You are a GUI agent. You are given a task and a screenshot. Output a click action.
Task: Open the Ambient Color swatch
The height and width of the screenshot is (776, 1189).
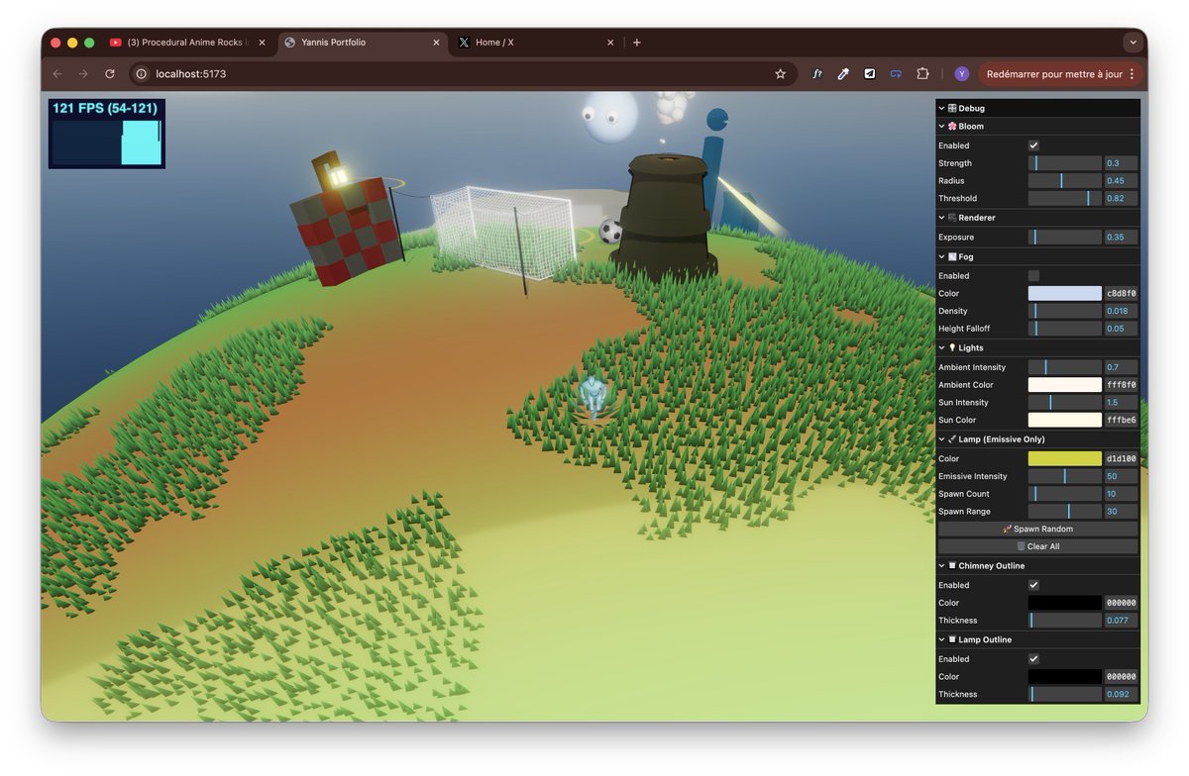1065,385
